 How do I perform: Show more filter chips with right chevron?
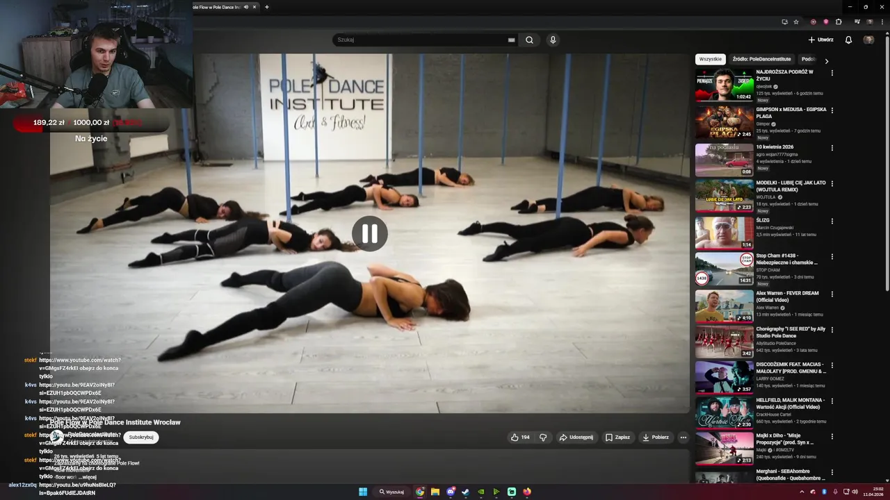coord(827,60)
